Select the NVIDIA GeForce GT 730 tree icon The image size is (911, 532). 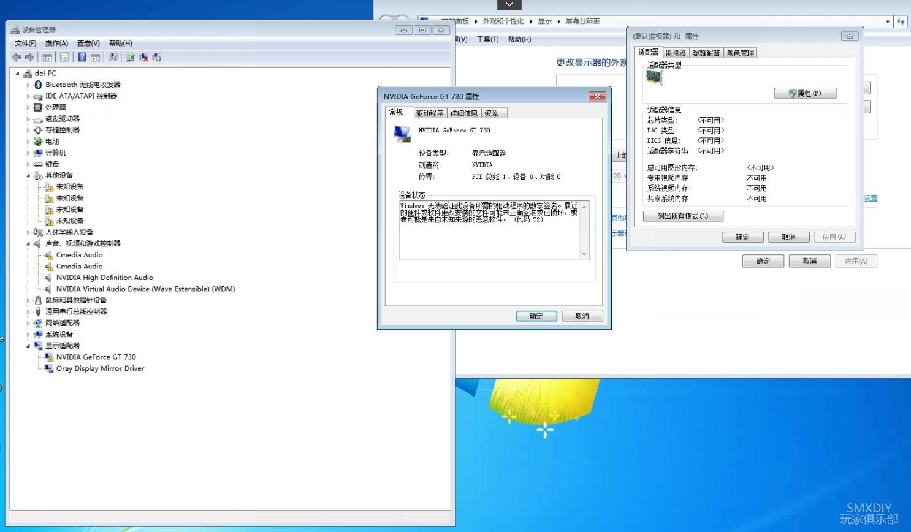pyautogui.click(x=49, y=357)
